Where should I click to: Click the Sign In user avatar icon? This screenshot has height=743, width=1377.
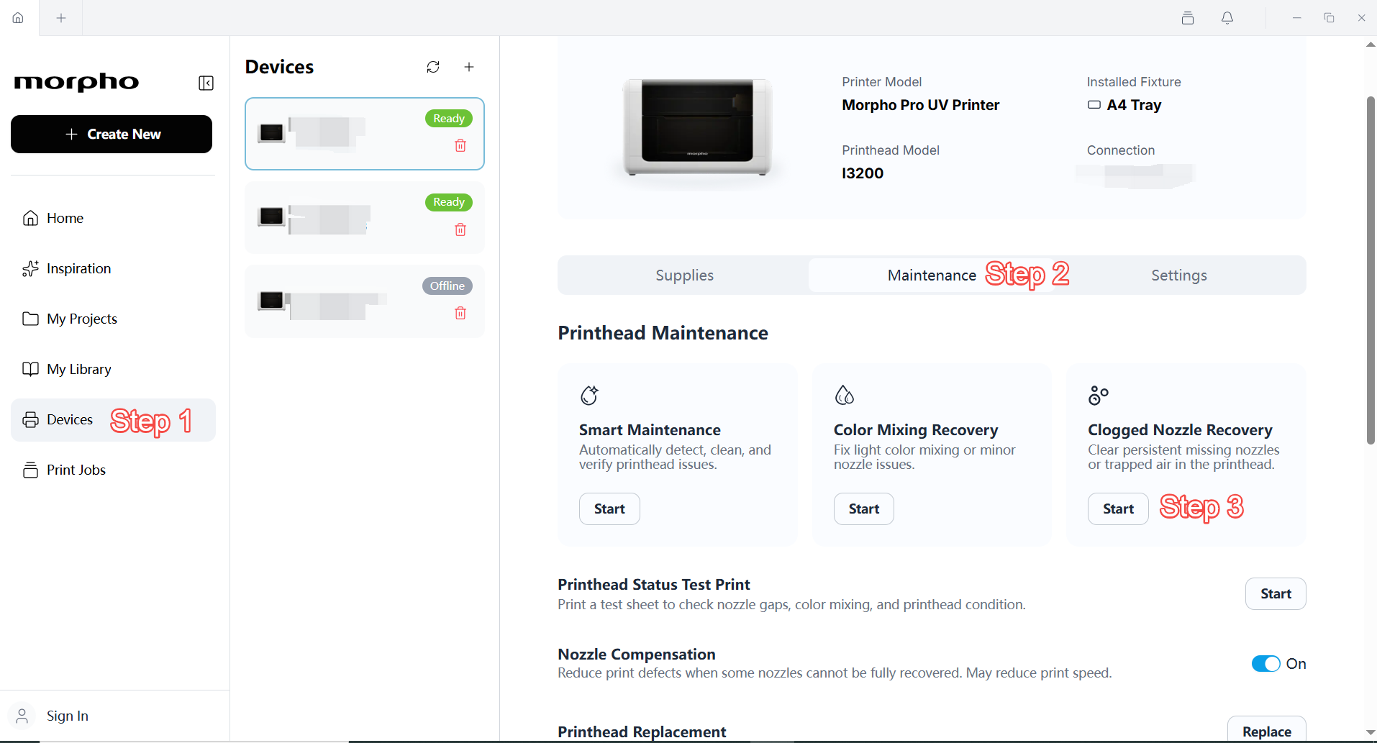pos(22,716)
